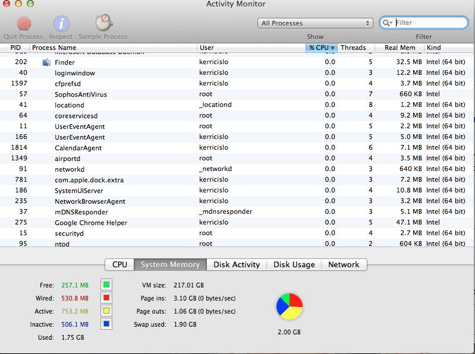The width and height of the screenshot is (475, 354).
Task: Open the All Processes dropdown
Action: tap(315, 23)
